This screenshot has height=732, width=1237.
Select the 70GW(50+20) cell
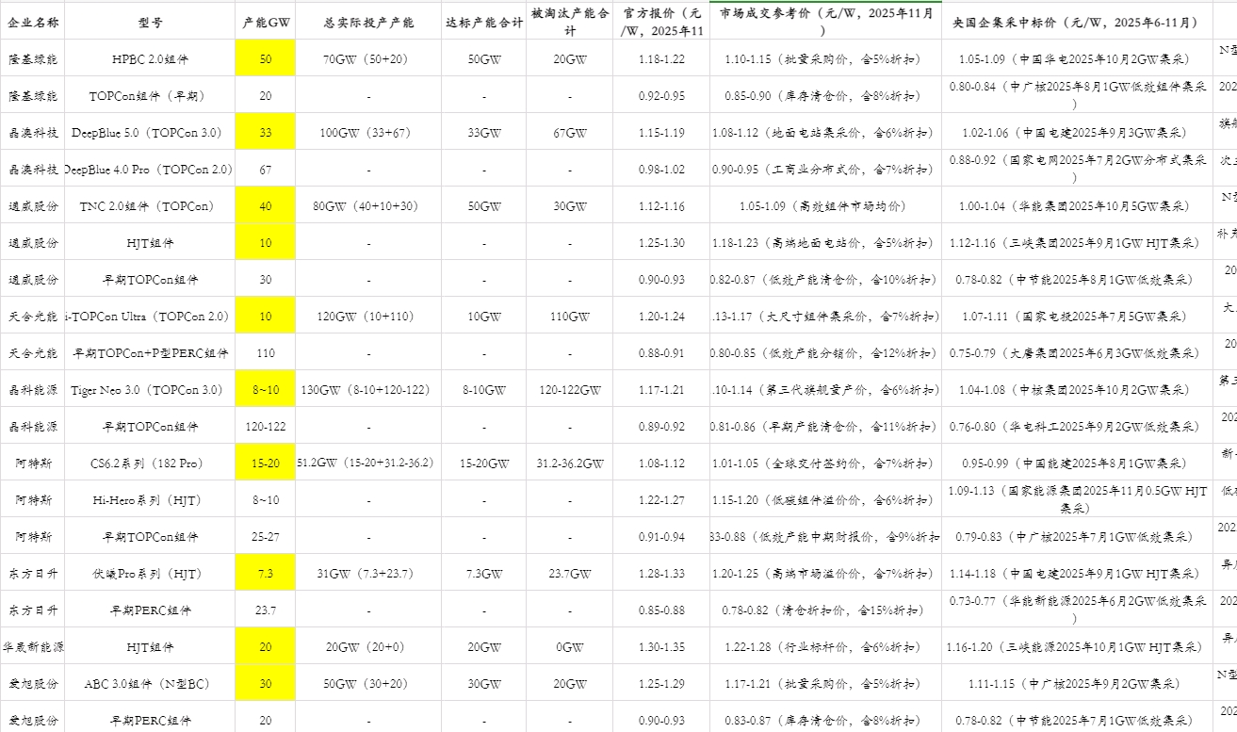(x=368, y=58)
